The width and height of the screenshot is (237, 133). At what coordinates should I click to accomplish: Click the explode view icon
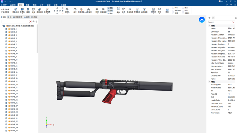118,9
